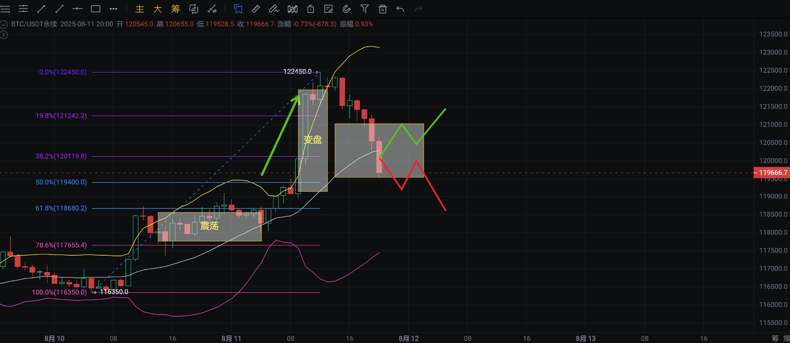Open the 筹 tab at bottom right
The image size is (790, 343).
[775, 338]
